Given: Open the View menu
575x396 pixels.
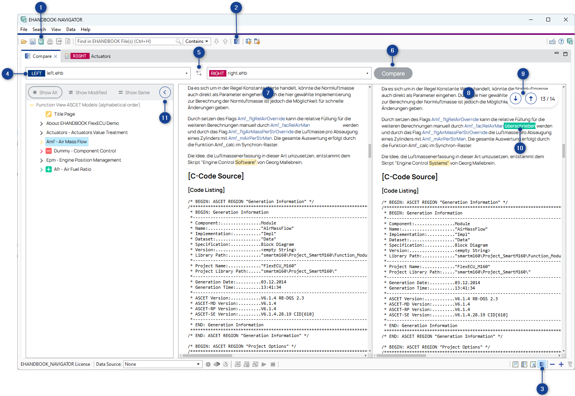Looking at the screenshot, I should 56,29.
